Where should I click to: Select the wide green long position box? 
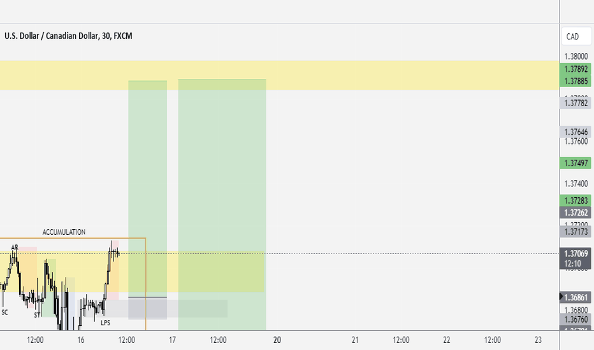pos(222,204)
